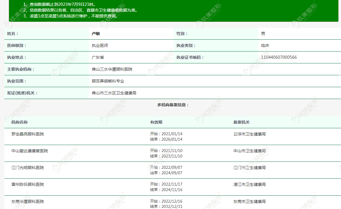Click start date 2021/01/14
341x209 pixels.
[x=172, y=134]
